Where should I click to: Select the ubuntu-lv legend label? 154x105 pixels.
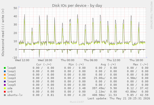[15, 95]
